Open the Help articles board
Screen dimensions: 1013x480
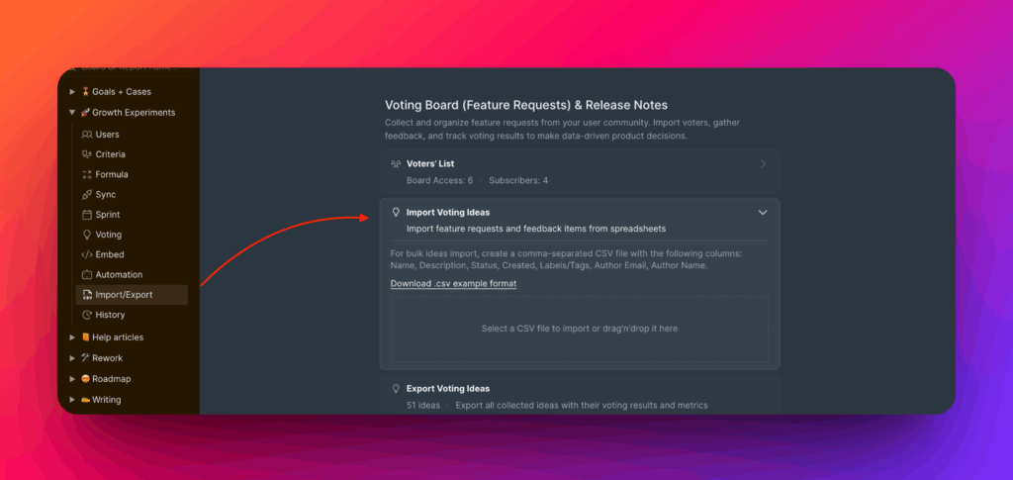118,337
